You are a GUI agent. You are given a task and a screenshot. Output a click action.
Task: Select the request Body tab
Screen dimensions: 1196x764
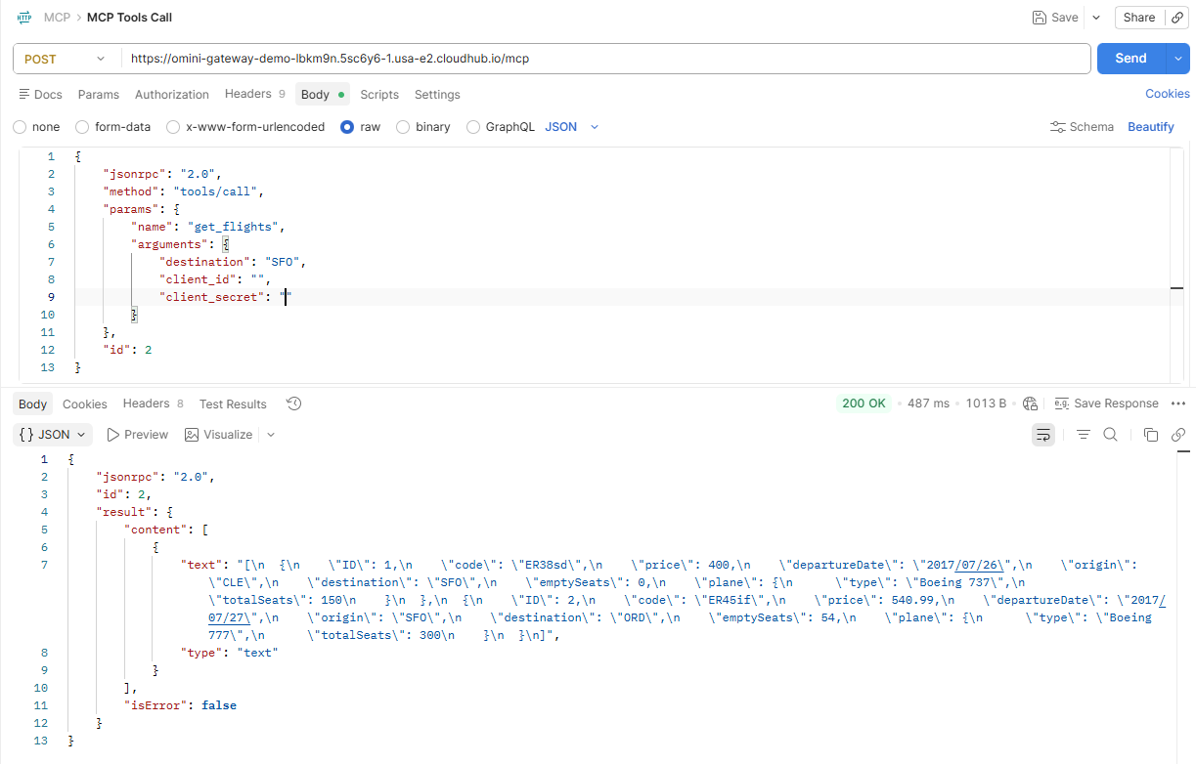tap(324, 95)
